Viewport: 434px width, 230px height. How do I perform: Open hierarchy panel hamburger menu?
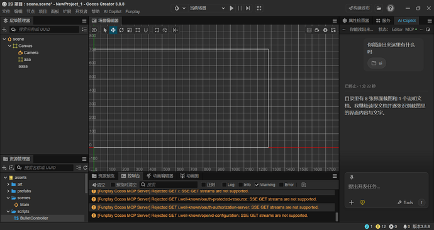click(84, 21)
